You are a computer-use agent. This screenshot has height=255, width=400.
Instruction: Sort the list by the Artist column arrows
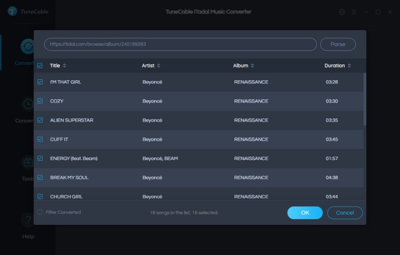[158, 66]
